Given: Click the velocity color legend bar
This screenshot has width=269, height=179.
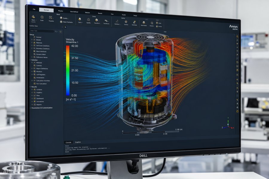Looking at the screenshot, I should (68, 70).
